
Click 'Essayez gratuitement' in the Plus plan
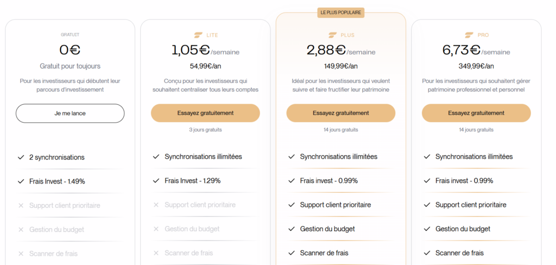(340, 113)
